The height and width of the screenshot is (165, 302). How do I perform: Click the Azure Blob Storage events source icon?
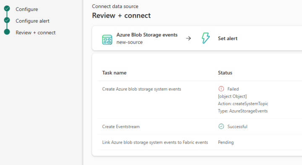tap(107, 40)
